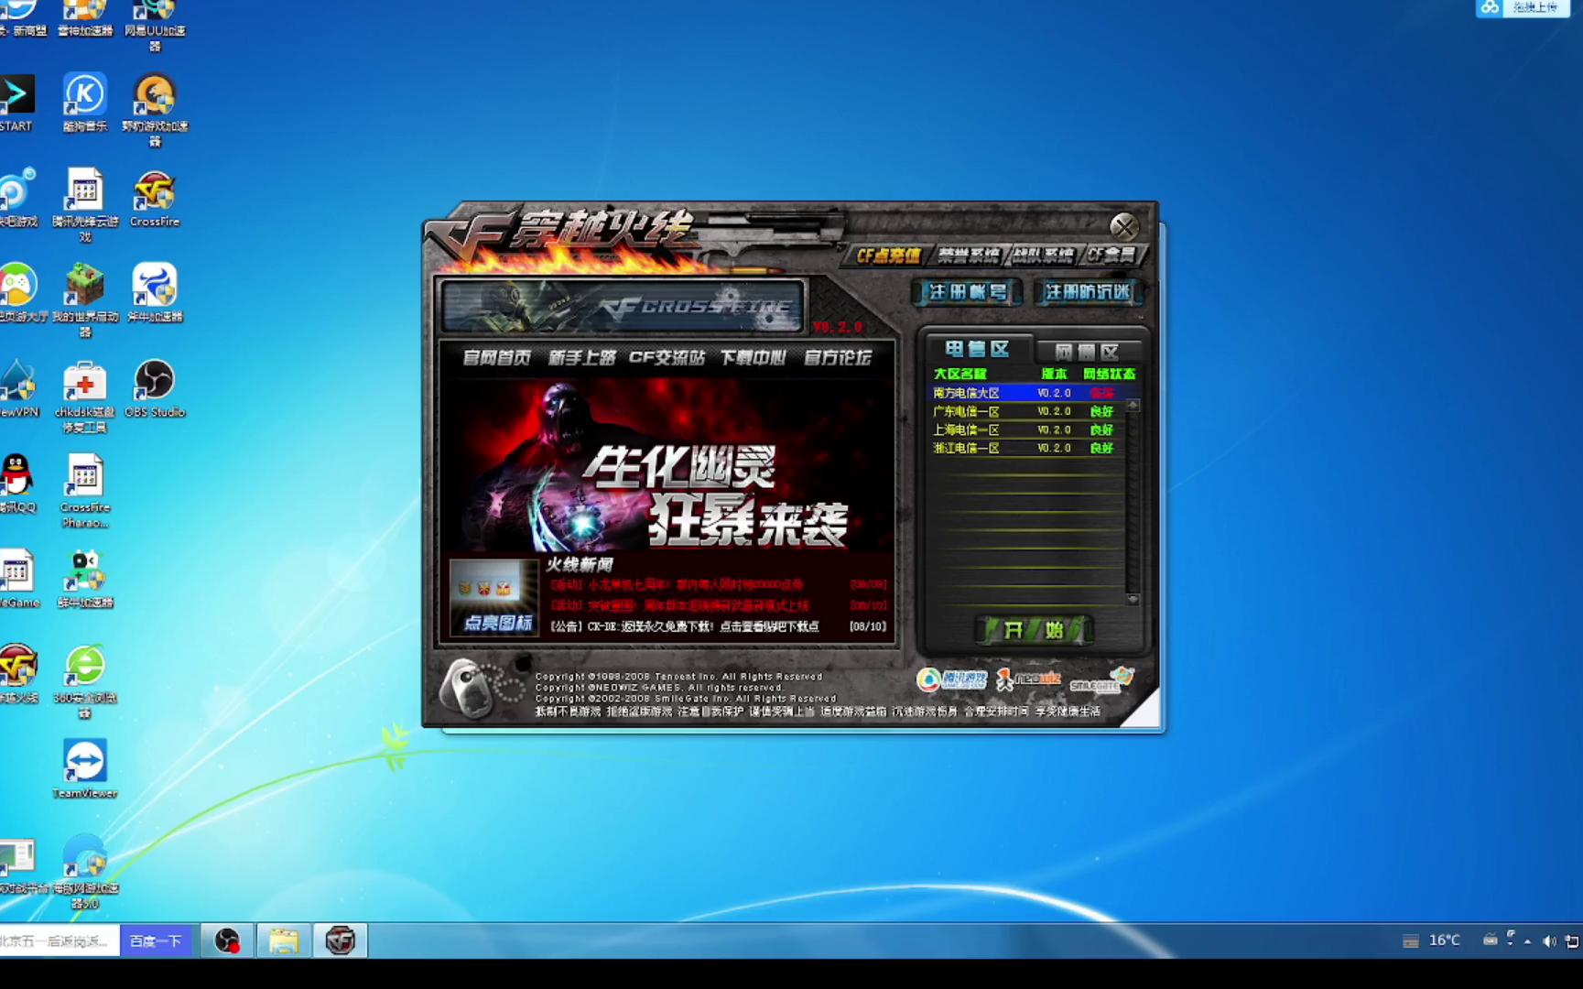Screen dimensions: 1583x989
Task: Open OBS icon in the taskbar
Action: click(227, 940)
